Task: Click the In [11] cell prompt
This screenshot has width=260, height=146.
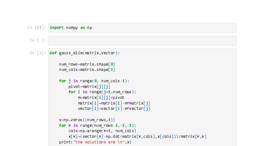Action: [36, 28]
